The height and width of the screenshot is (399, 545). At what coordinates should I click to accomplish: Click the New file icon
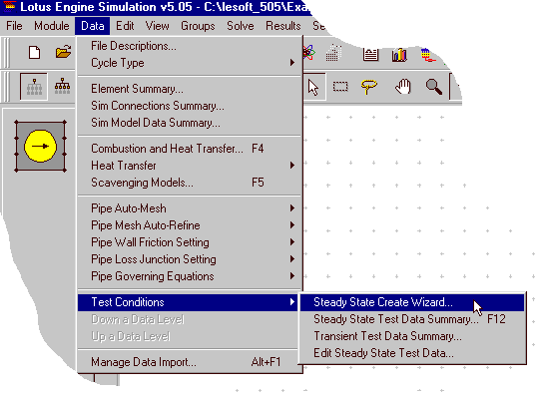(x=34, y=53)
